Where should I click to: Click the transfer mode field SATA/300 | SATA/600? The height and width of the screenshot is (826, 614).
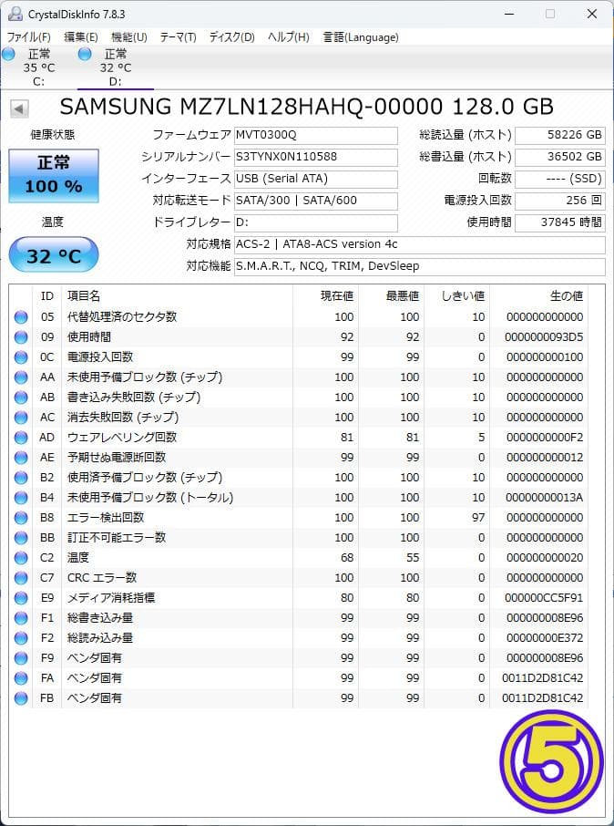point(316,201)
